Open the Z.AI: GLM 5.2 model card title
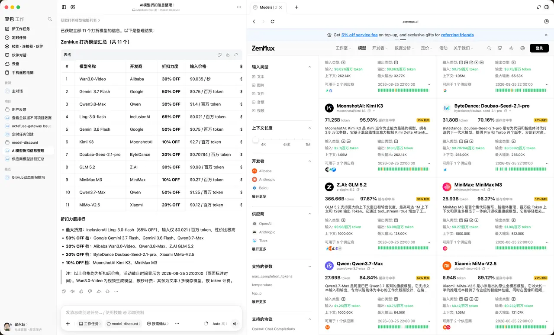Viewport: 554px width, 335px height. click(351, 185)
